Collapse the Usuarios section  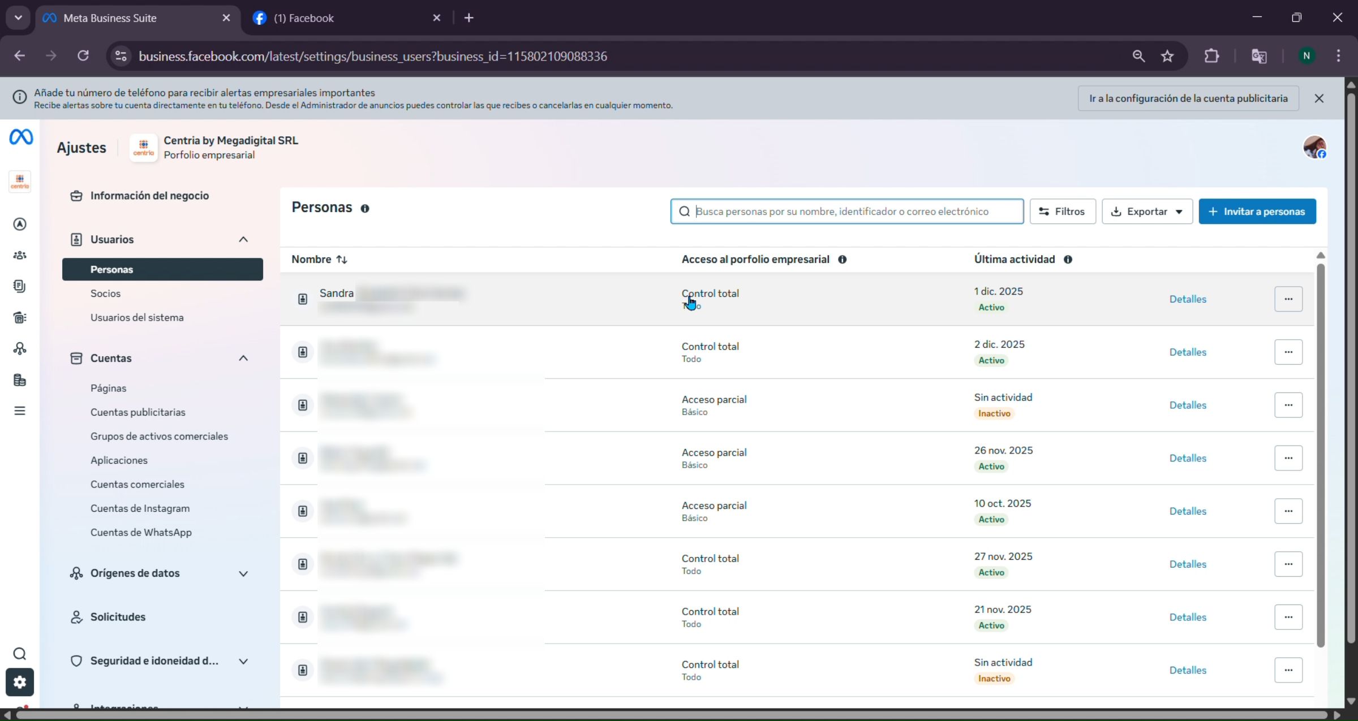pos(243,240)
